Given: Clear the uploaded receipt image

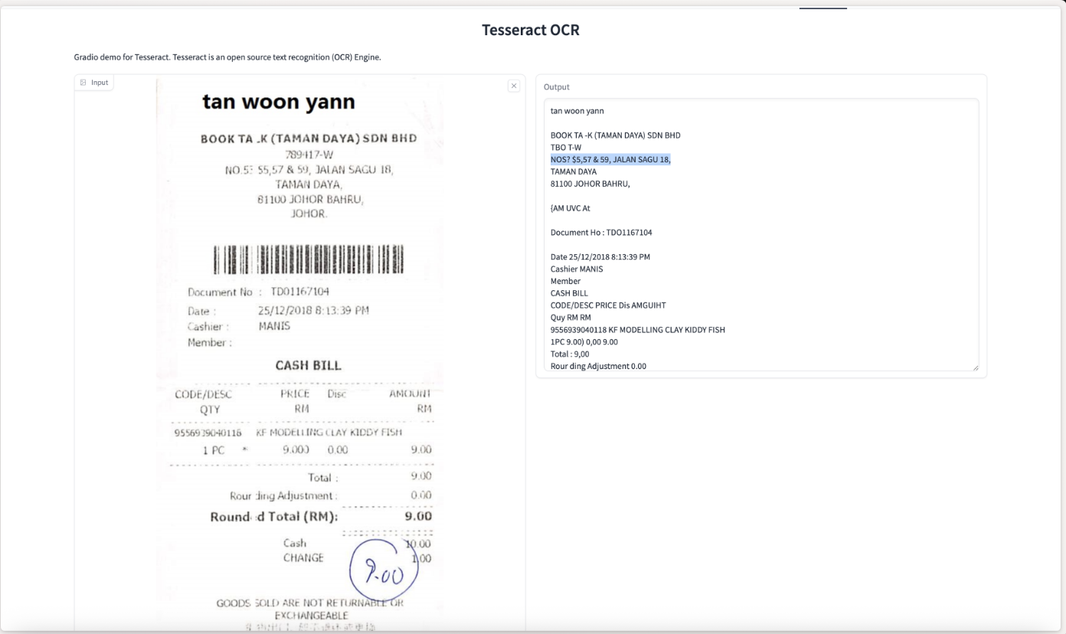Looking at the screenshot, I should 514,87.
